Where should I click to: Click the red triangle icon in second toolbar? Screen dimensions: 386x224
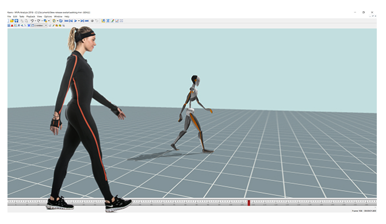[x=12, y=25]
